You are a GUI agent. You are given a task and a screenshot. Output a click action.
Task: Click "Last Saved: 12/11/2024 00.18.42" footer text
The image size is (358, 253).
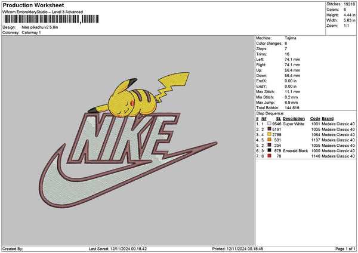click(118, 249)
